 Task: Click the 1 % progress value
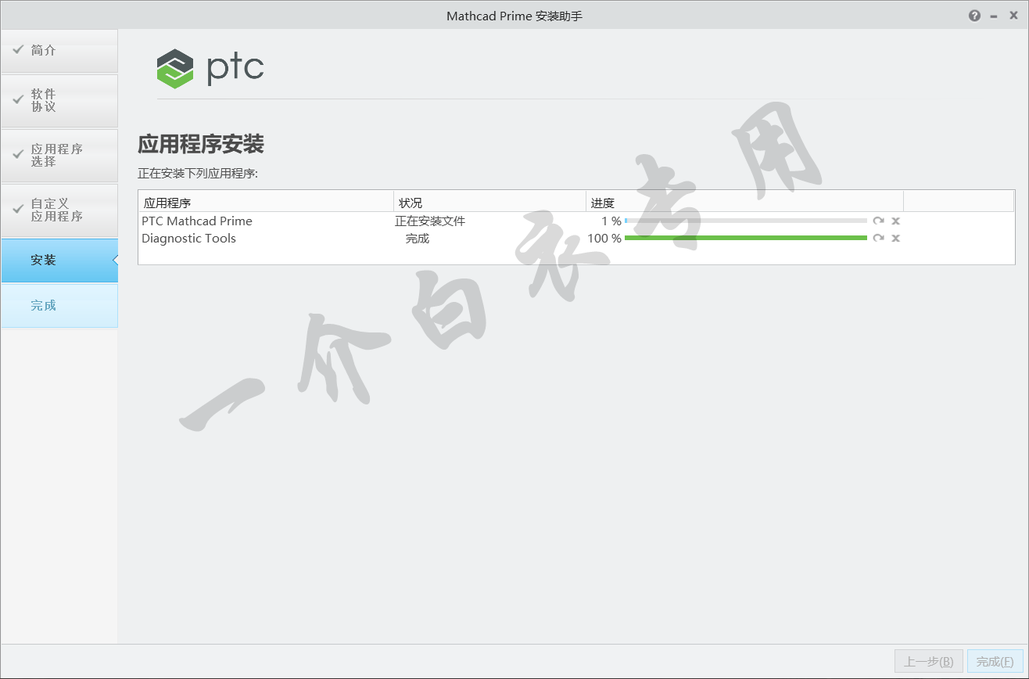click(611, 221)
